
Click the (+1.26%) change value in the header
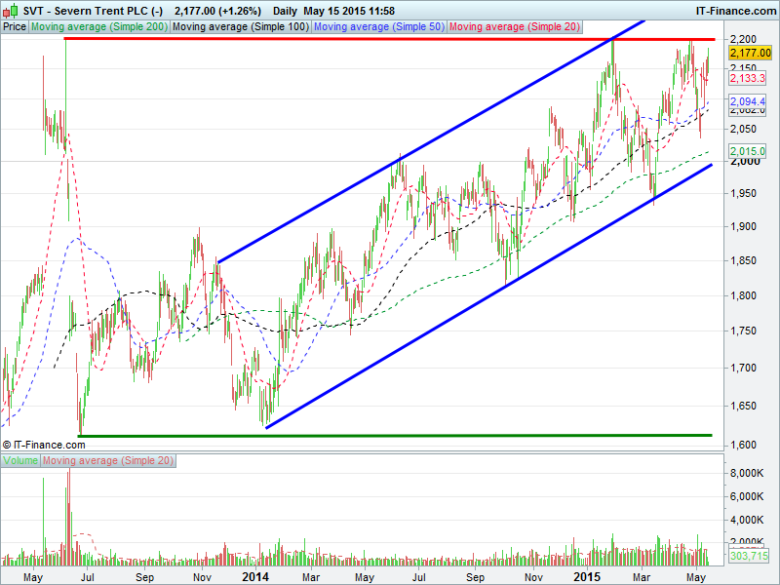click(x=240, y=11)
